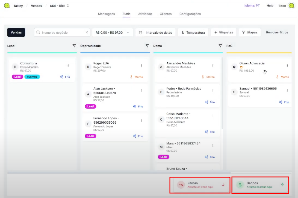
Task: Click the horizontal scrollbar below columns
Action: 119,173
